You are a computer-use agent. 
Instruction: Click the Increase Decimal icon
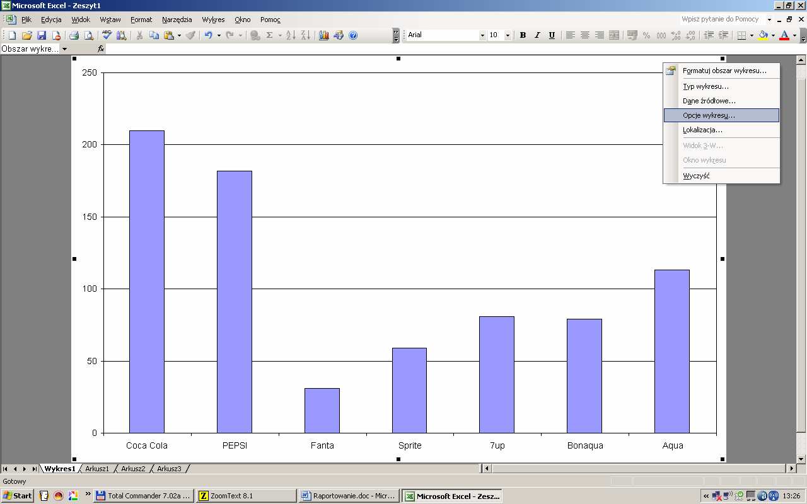point(676,35)
